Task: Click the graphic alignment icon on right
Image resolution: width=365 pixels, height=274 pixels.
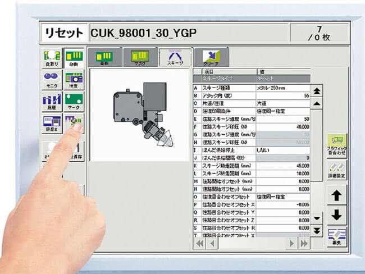Action: 337,144
